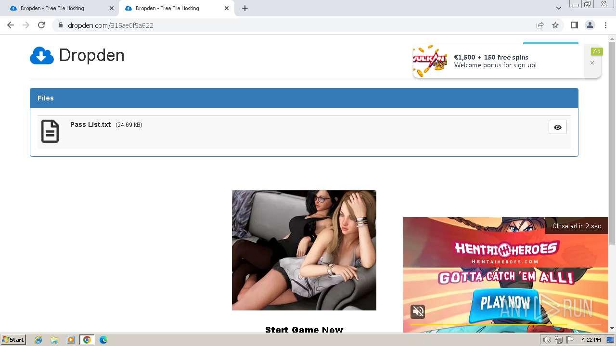
Task: Open Microsoft Edge from the taskbar
Action: click(x=103, y=340)
